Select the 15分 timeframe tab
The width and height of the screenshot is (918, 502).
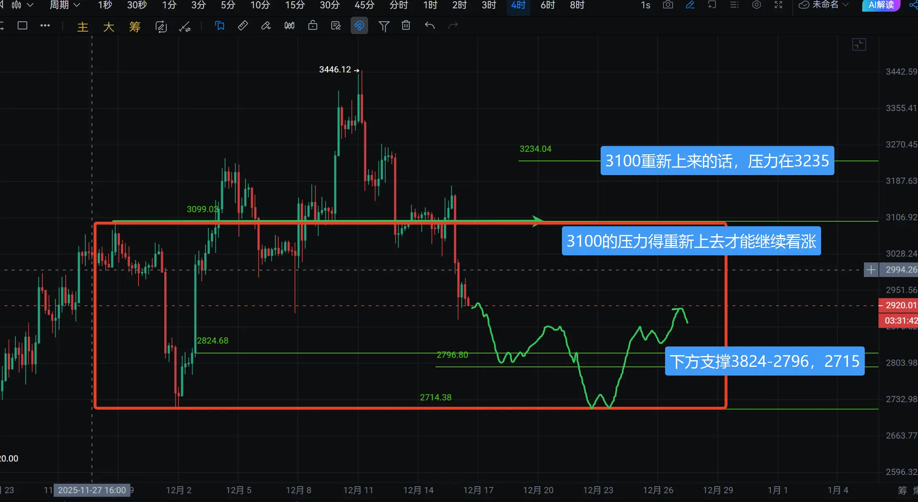tap(294, 5)
